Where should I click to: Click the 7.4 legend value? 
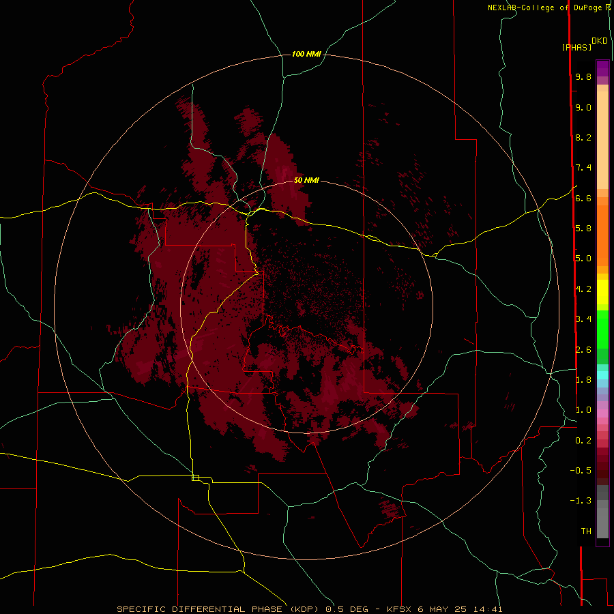click(x=583, y=168)
